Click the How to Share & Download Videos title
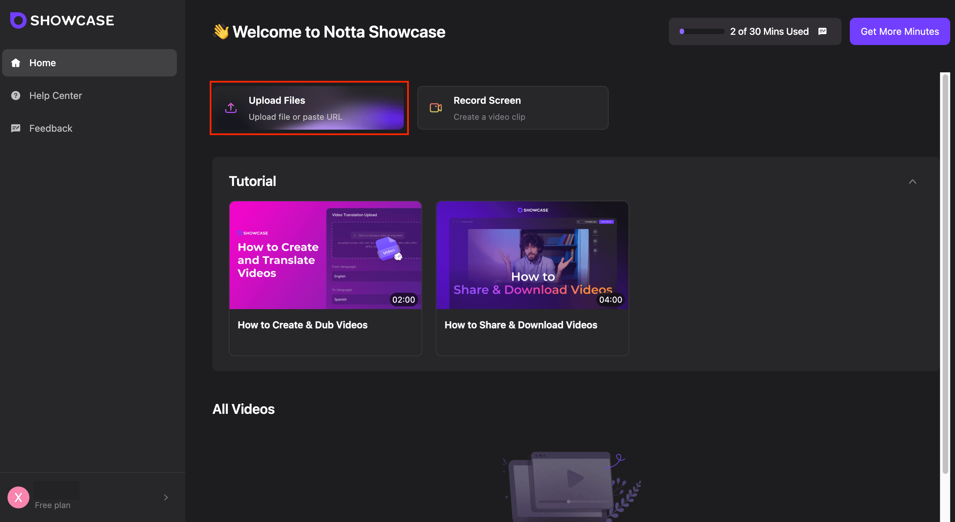The width and height of the screenshot is (955, 522). [x=521, y=325]
